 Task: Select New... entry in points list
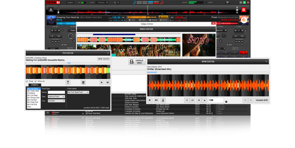34,107
